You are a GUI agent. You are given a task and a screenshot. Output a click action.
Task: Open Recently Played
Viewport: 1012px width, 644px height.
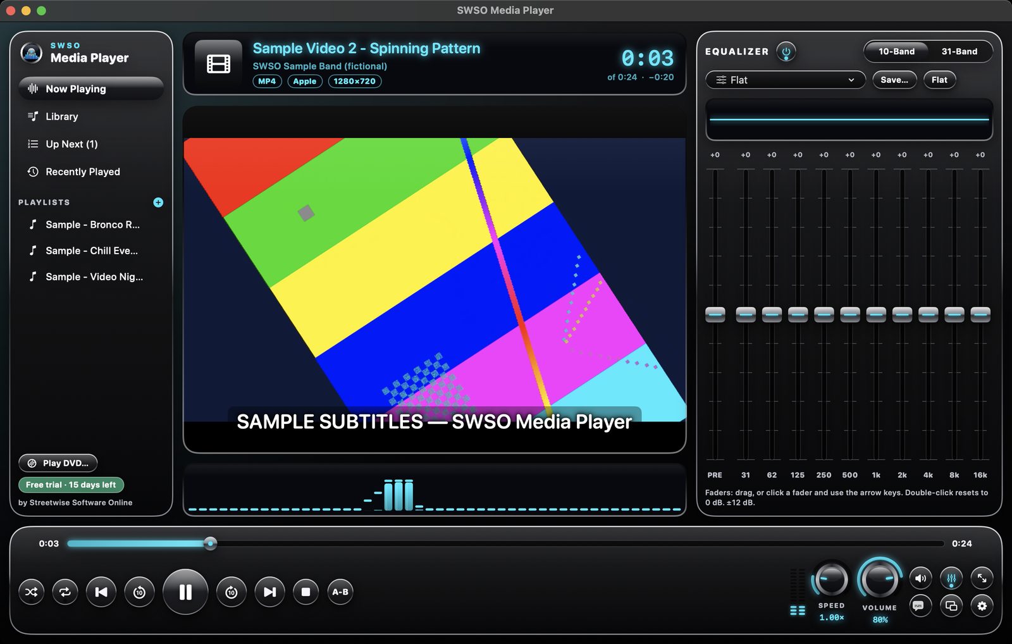point(91,171)
